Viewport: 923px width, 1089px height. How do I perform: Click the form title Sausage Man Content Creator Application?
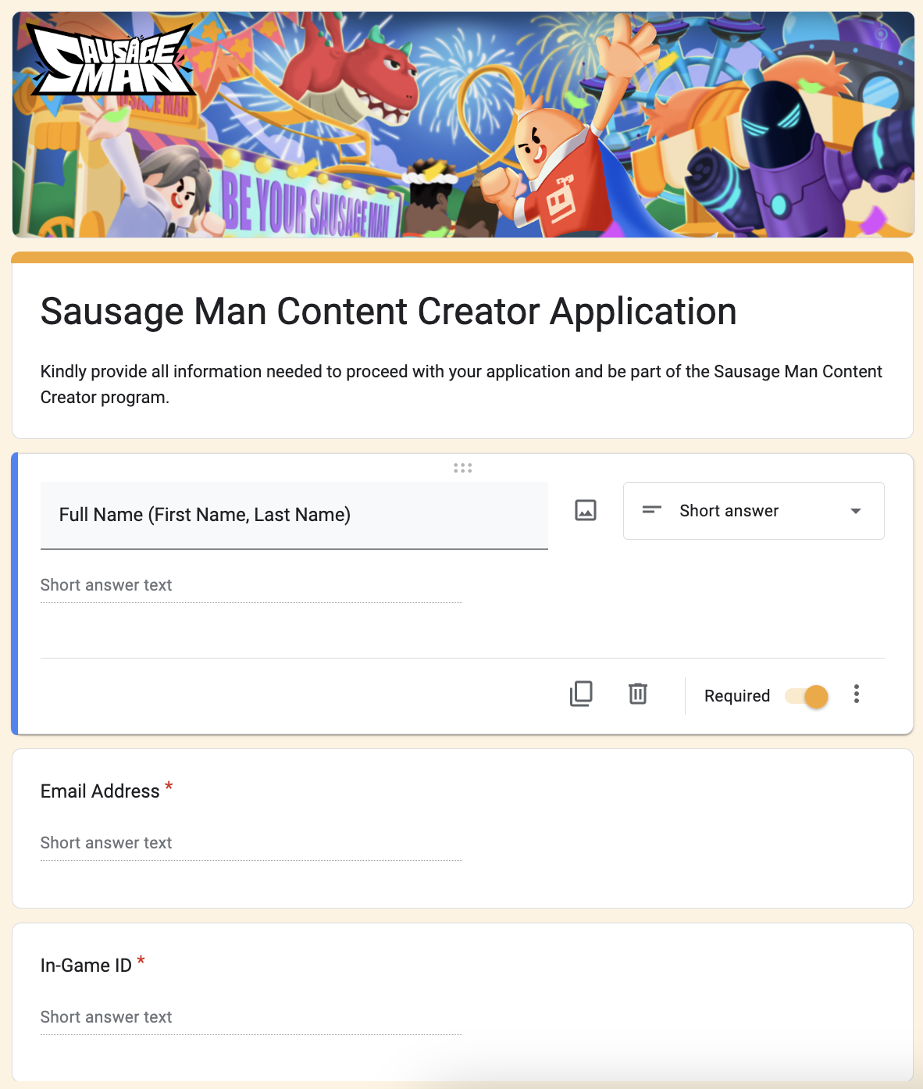coord(388,312)
